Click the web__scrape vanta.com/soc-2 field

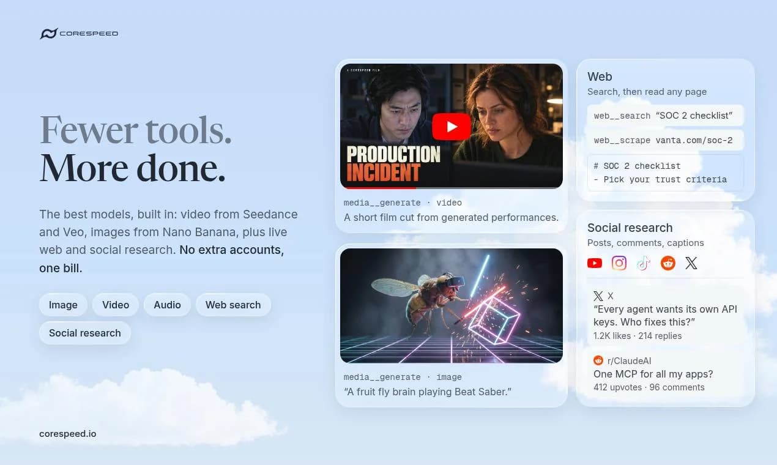665,140
